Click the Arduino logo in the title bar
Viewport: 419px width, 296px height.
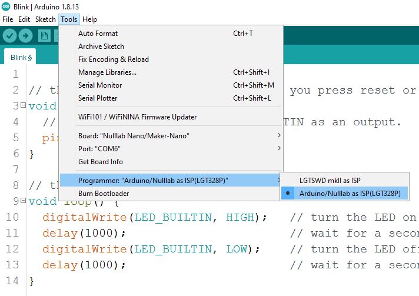click(x=5, y=6)
